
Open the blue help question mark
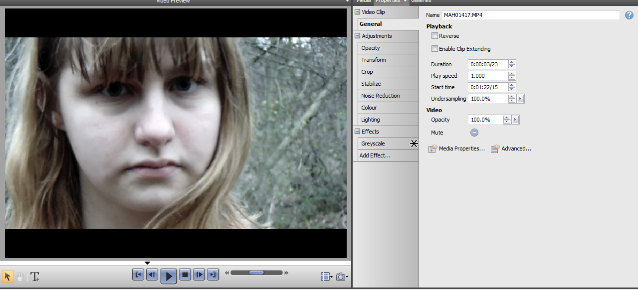629,15
